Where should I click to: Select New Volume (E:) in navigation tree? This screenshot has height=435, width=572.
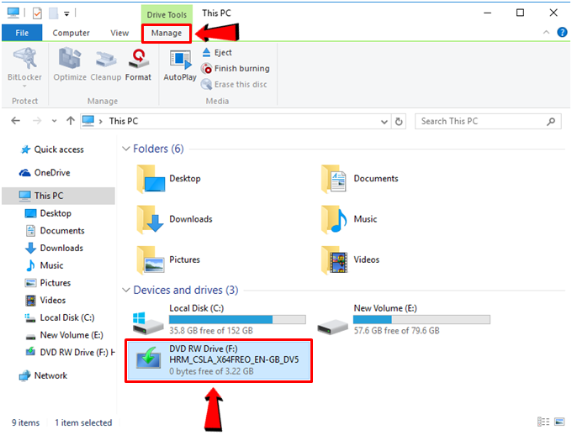coord(64,335)
